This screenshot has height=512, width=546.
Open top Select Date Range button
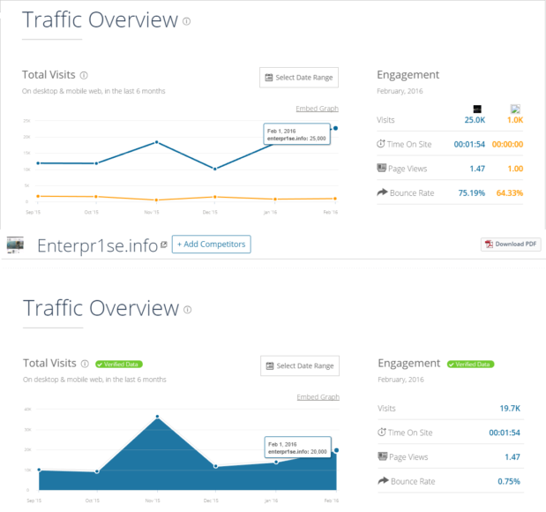click(299, 78)
